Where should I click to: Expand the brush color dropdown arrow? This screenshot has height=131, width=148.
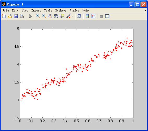73,16
